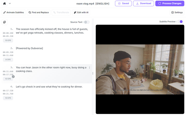Click the checkmark icon in Saved
Screen dimensions: 186x115
pos(119,3)
